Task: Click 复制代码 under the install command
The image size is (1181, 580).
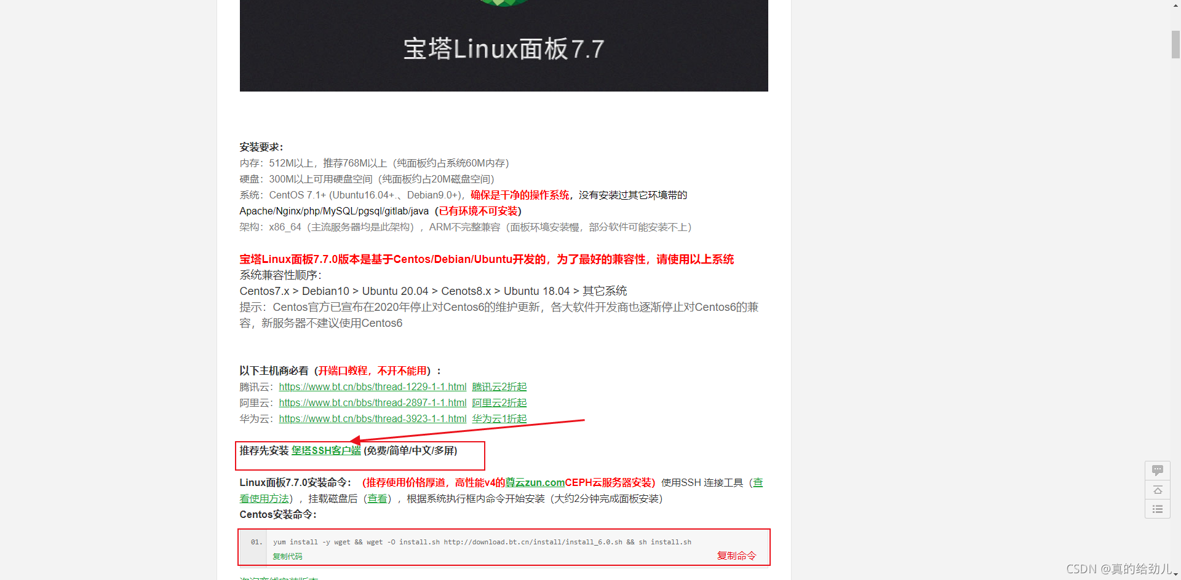Action: tap(287, 557)
